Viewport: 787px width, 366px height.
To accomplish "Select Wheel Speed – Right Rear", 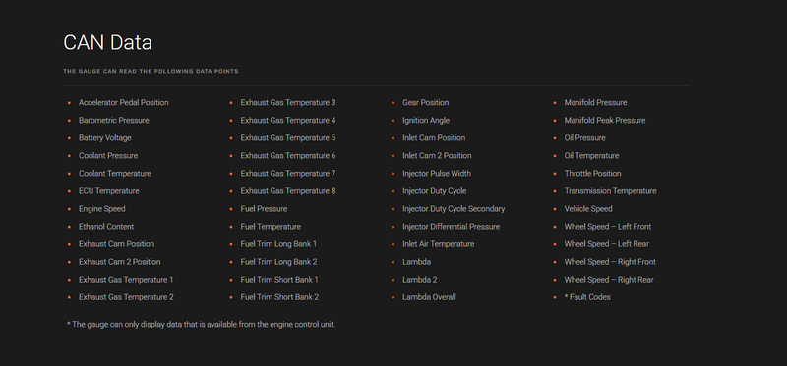I will pyautogui.click(x=609, y=280).
